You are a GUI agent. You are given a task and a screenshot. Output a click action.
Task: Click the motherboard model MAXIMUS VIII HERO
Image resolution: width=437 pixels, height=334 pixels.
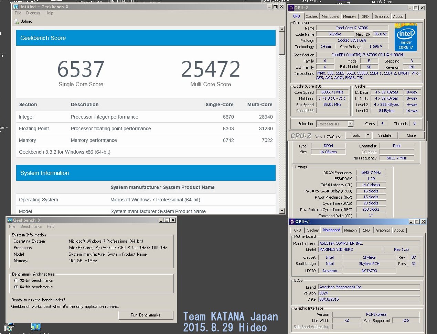point(350,250)
